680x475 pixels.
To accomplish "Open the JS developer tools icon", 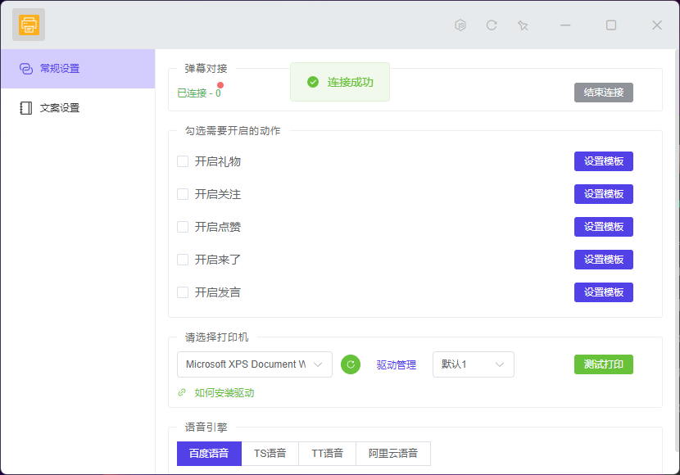I will [460, 25].
